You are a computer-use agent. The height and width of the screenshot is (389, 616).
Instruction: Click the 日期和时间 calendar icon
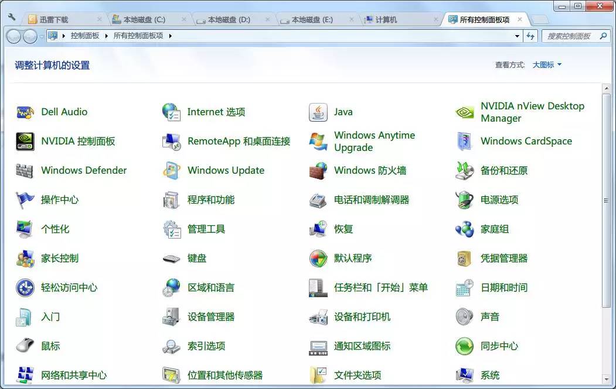click(x=464, y=288)
